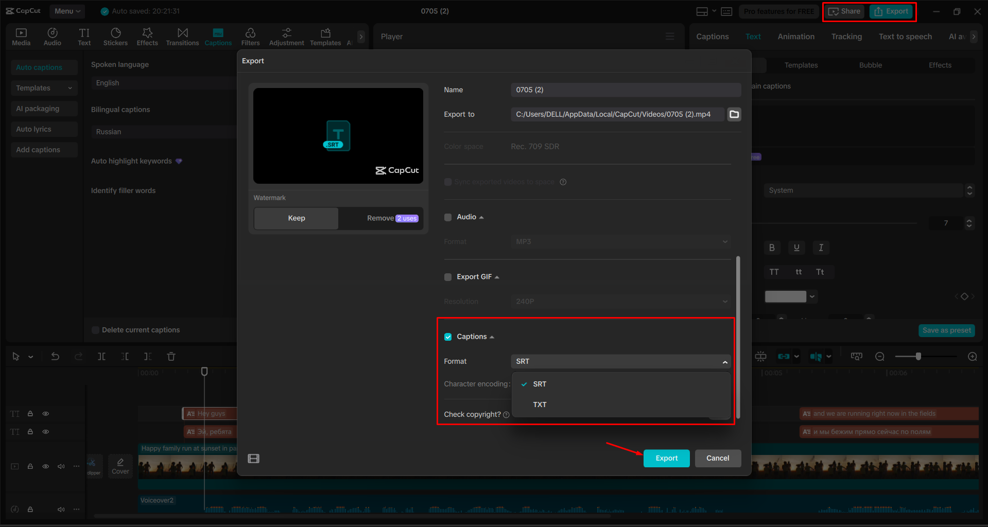The height and width of the screenshot is (527, 988).
Task: Click the export destination file path field
Action: 616,114
